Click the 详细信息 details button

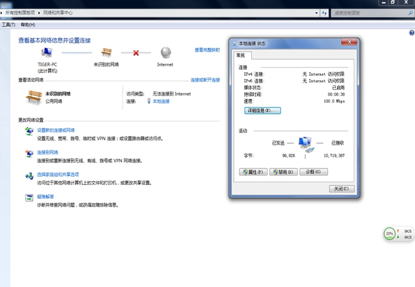[x=262, y=110]
